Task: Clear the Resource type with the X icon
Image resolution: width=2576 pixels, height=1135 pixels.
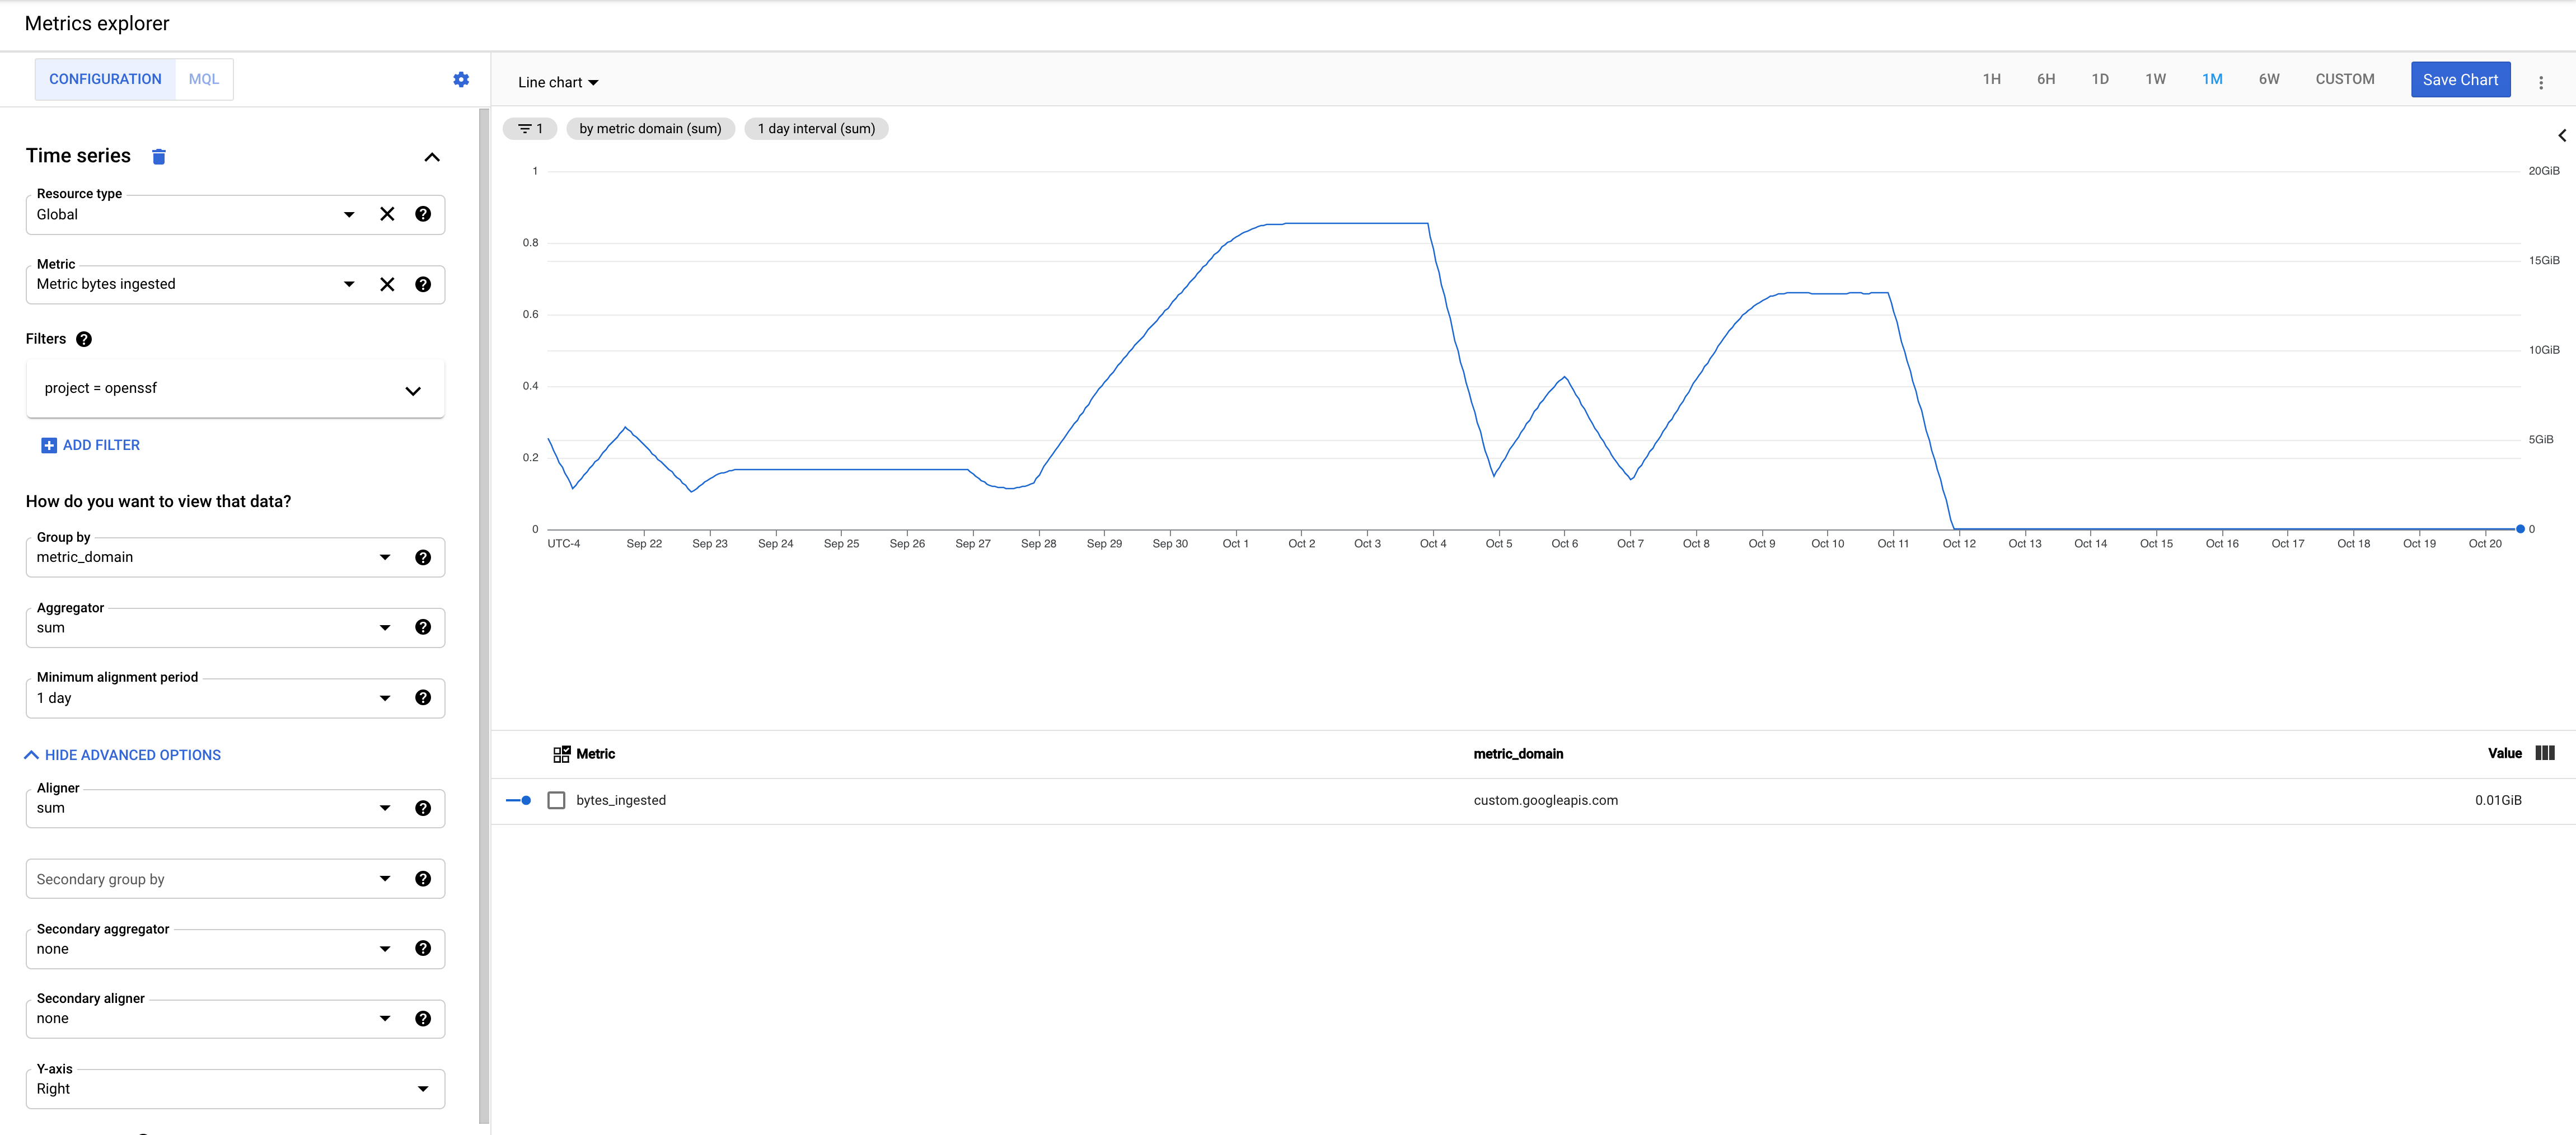Action: click(387, 214)
